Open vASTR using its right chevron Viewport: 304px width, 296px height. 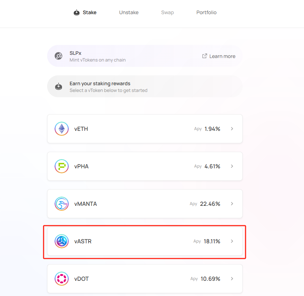click(232, 241)
